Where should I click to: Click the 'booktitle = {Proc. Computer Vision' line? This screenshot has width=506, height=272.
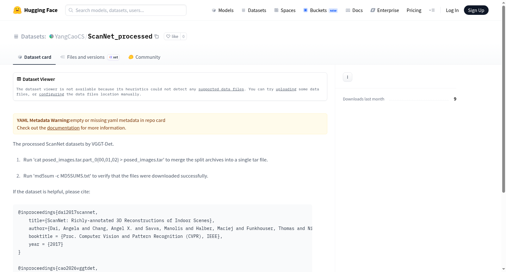(126, 236)
